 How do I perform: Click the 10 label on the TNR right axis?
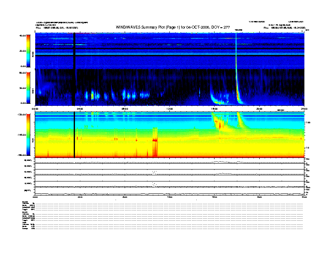tap(309, 148)
